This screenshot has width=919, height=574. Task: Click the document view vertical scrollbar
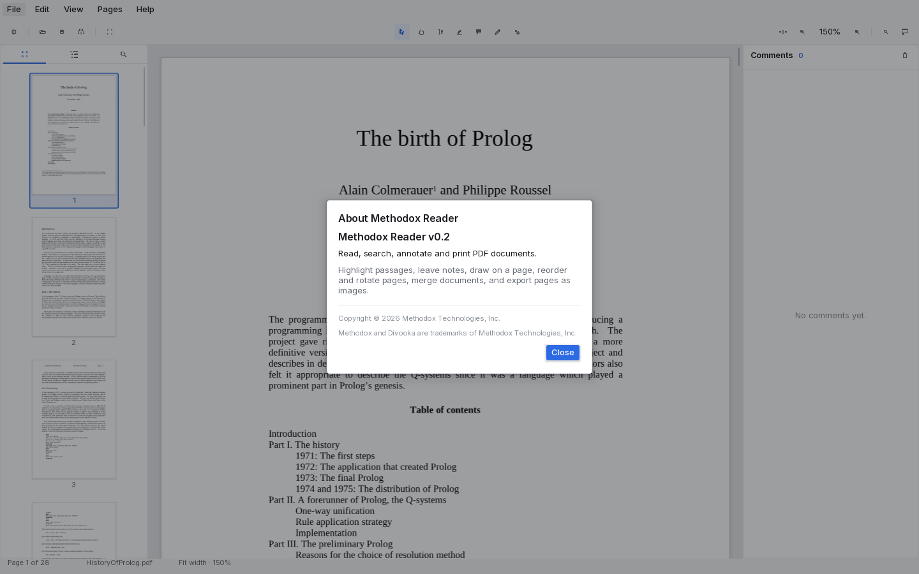[738, 57]
